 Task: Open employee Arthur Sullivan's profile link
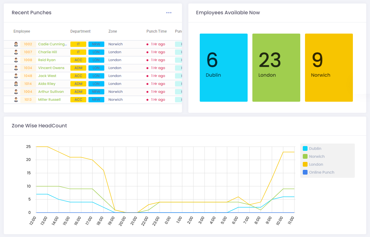pos(51,92)
